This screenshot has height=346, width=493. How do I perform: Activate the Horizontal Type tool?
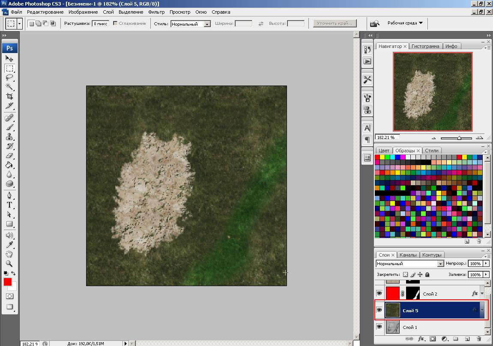(9, 205)
